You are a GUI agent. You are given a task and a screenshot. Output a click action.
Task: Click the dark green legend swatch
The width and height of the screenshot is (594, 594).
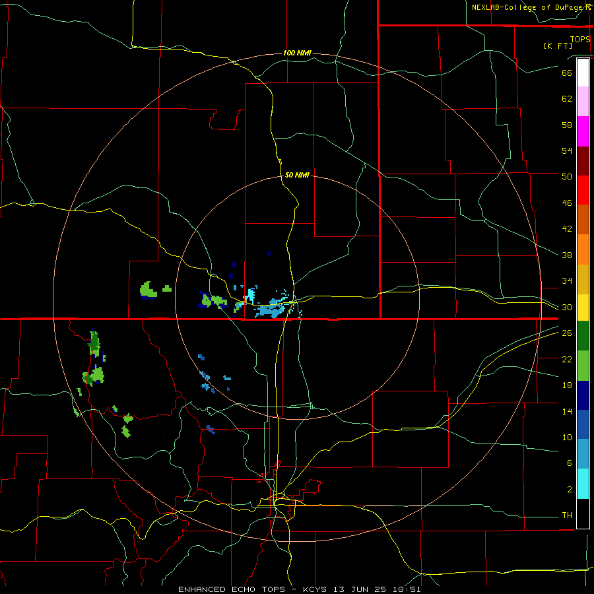coord(583,336)
